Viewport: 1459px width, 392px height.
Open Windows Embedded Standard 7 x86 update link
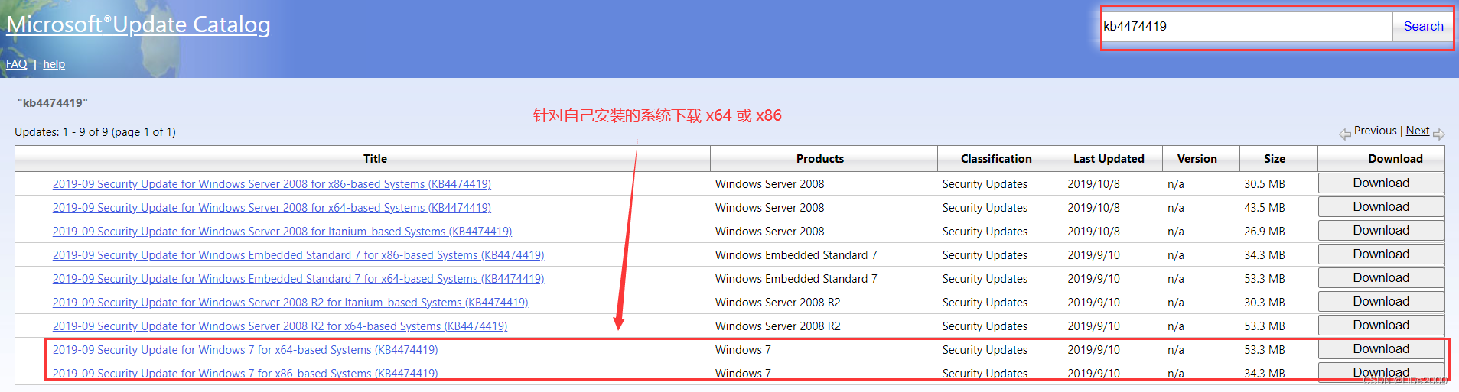(298, 255)
